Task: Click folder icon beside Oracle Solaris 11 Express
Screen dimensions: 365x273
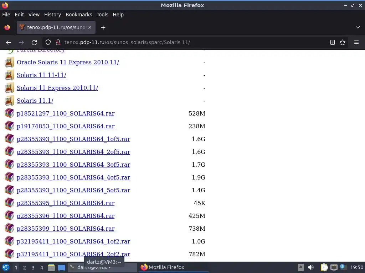Action: [9, 62]
